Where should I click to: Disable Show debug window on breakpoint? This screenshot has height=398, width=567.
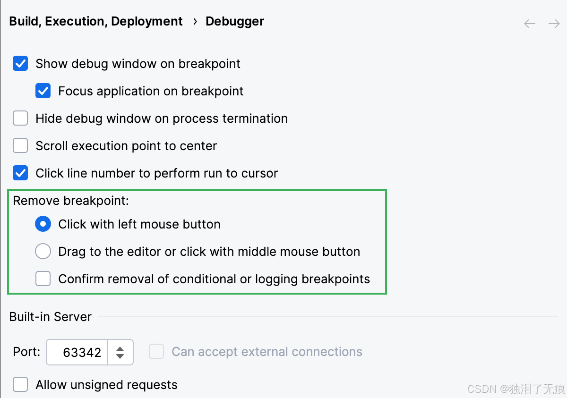[20, 63]
